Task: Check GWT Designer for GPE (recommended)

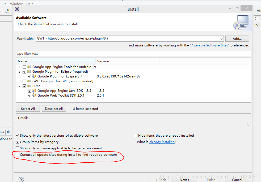Action: tap(24, 81)
